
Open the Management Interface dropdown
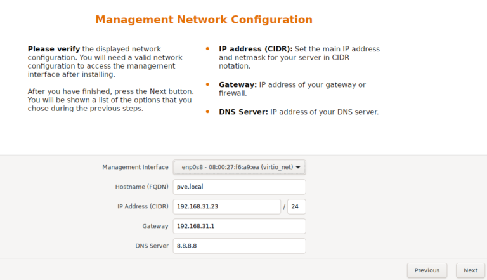click(x=239, y=167)
